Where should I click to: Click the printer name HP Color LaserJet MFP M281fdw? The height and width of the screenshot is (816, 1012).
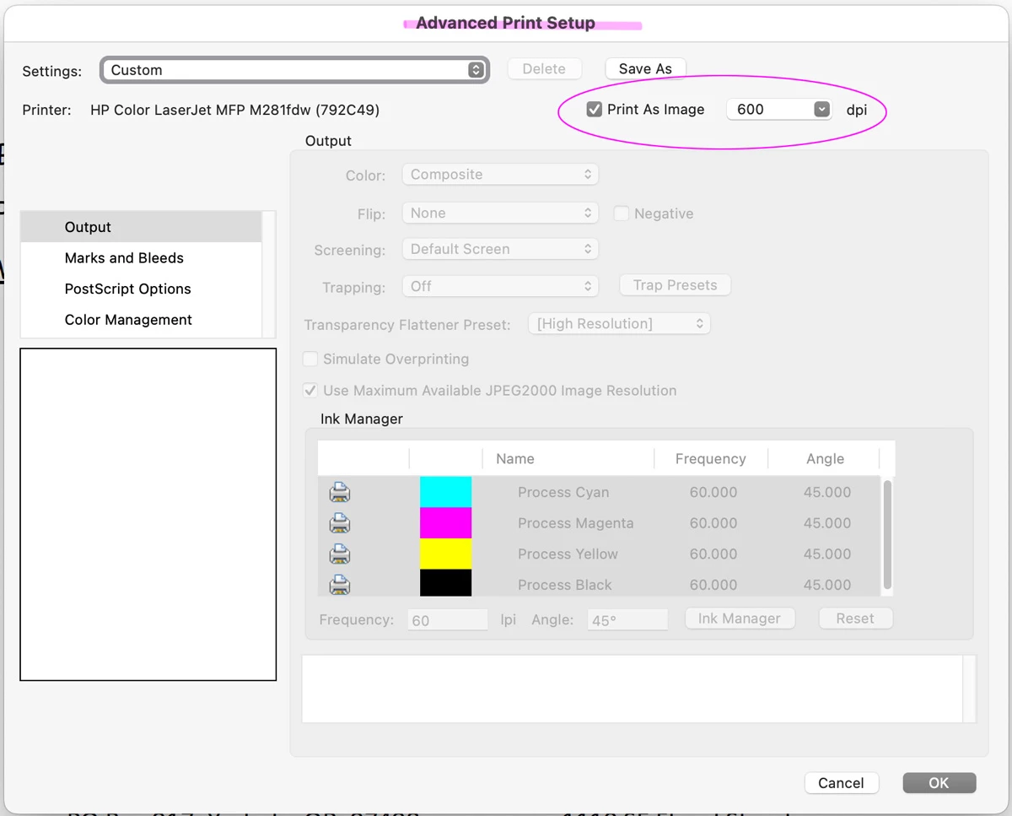234,110
